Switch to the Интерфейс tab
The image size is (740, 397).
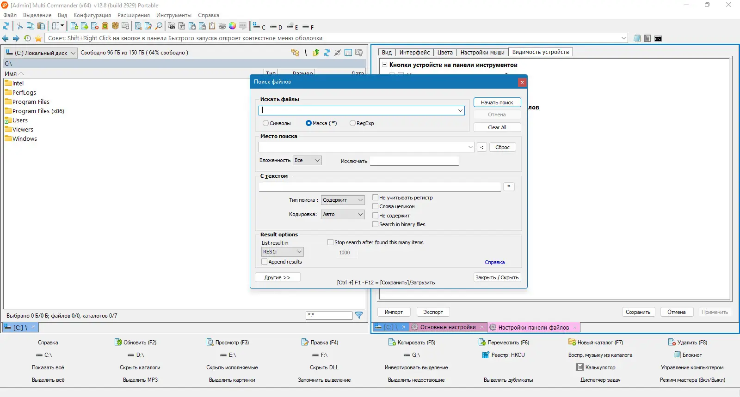pyautogui.click(x=414, y=53)
